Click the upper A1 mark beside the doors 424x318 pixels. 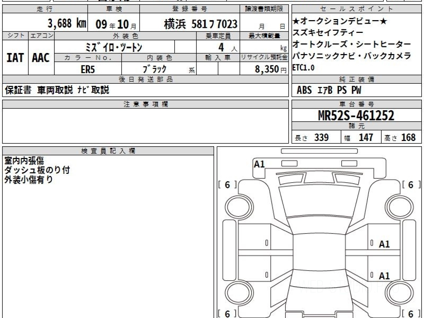(384, 244)
